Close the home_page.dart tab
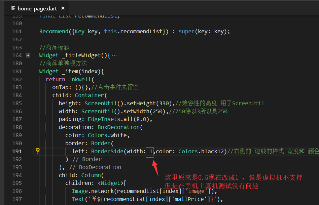 point(63,8)
